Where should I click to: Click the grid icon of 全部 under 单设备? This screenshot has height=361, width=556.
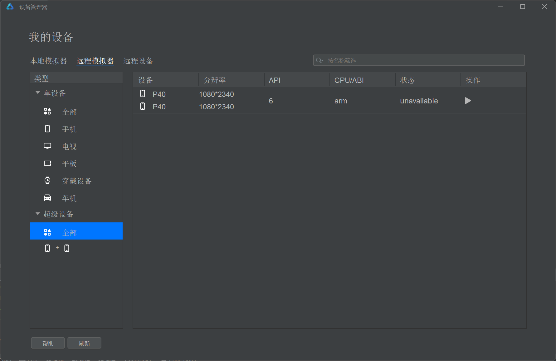coord(47,112)
